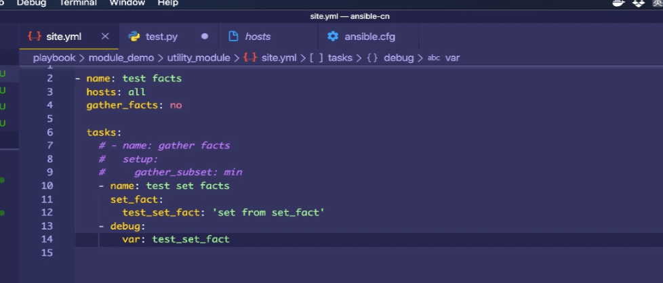663x283 pixels.
Task: Click line number 10 in the gutter
Action: (x=47, y=186)
